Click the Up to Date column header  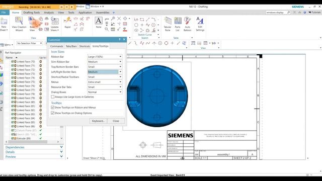[43, 57]
